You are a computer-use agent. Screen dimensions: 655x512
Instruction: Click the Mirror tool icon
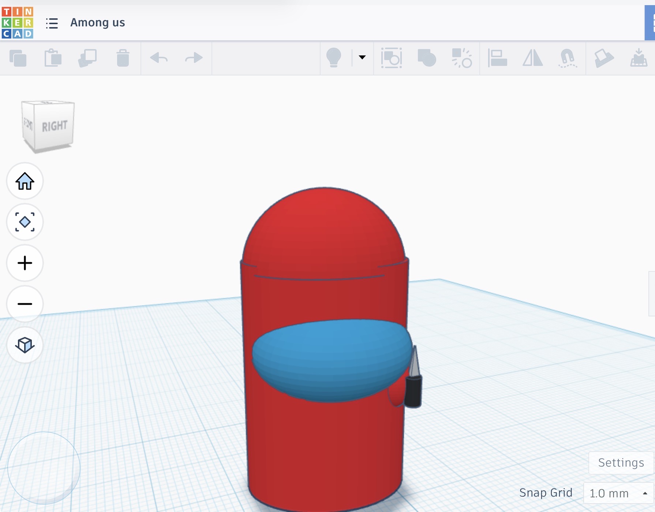532,58
